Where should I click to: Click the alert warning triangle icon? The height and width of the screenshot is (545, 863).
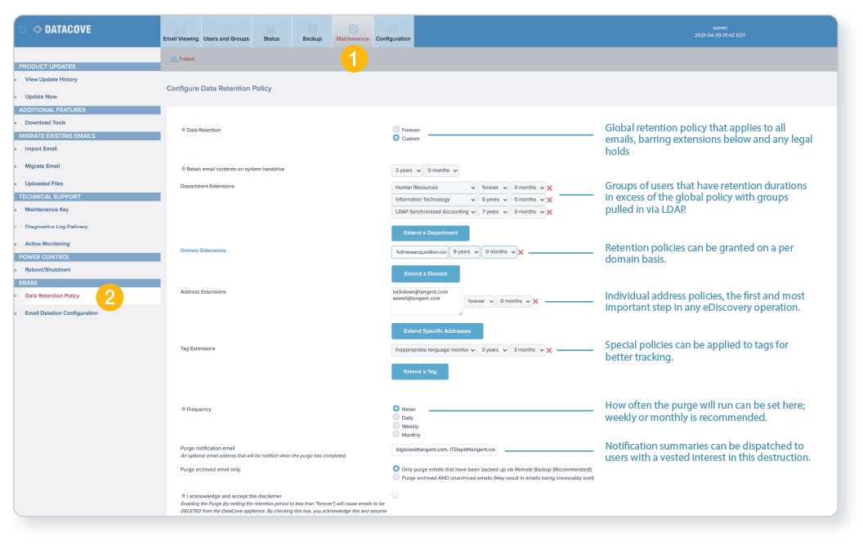174,59
